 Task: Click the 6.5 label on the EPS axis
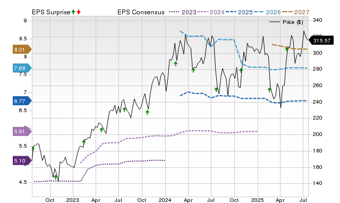(x=22, y=111)
